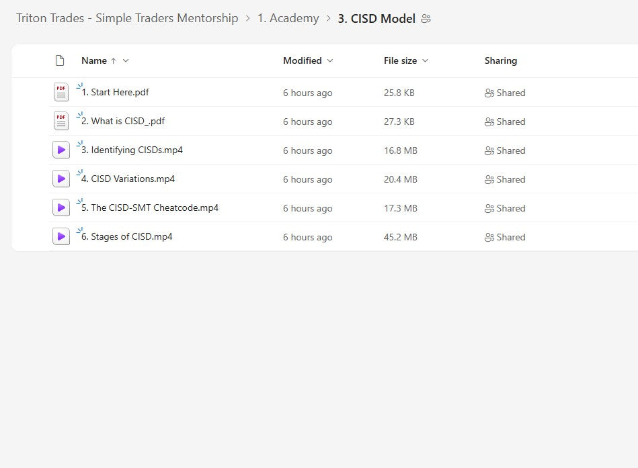Click the file type column header icon
638x468 pixels.
[60, 60]
